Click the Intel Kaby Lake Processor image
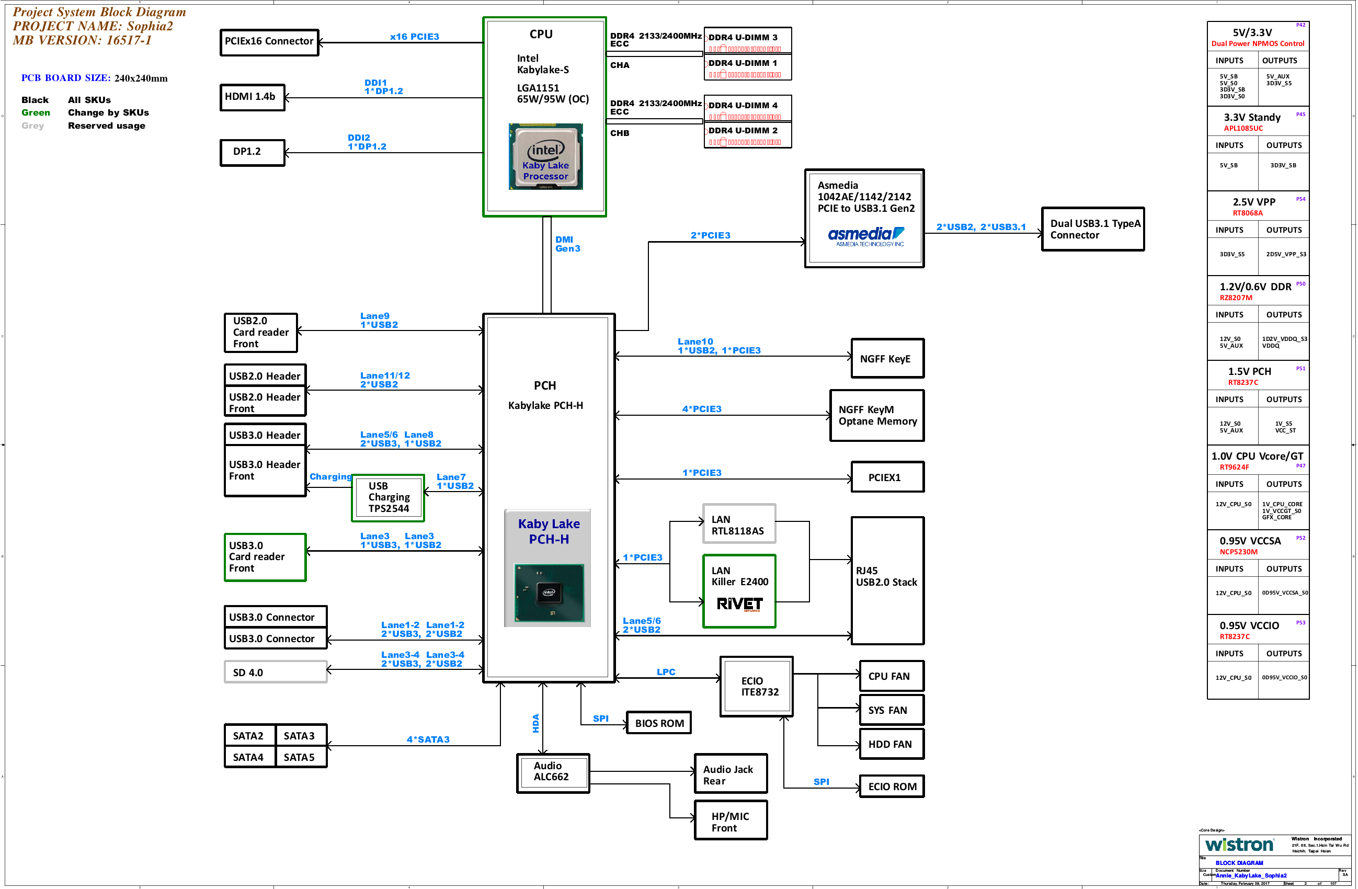 click(x=545, y=156)
